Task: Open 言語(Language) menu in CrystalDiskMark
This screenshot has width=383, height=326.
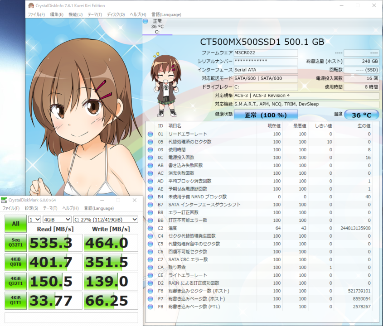Action: pyautogui.click(x=99, y=208)
